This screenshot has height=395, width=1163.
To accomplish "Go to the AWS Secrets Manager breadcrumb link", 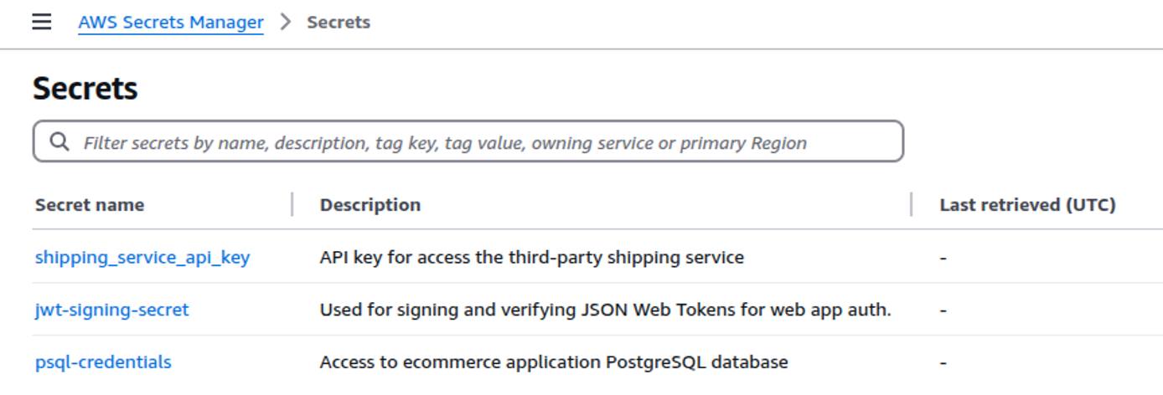I will tap(171, 23).
